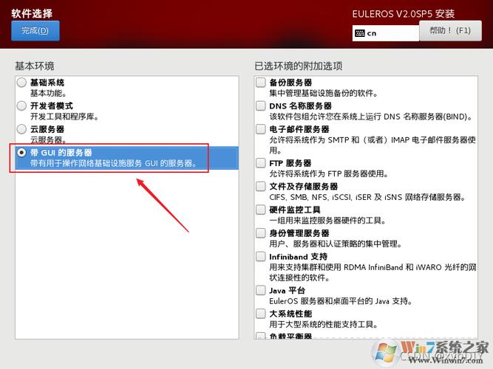
Task: Click the text 用于大型系统的性能支持工具。
Action: [324, 325]
